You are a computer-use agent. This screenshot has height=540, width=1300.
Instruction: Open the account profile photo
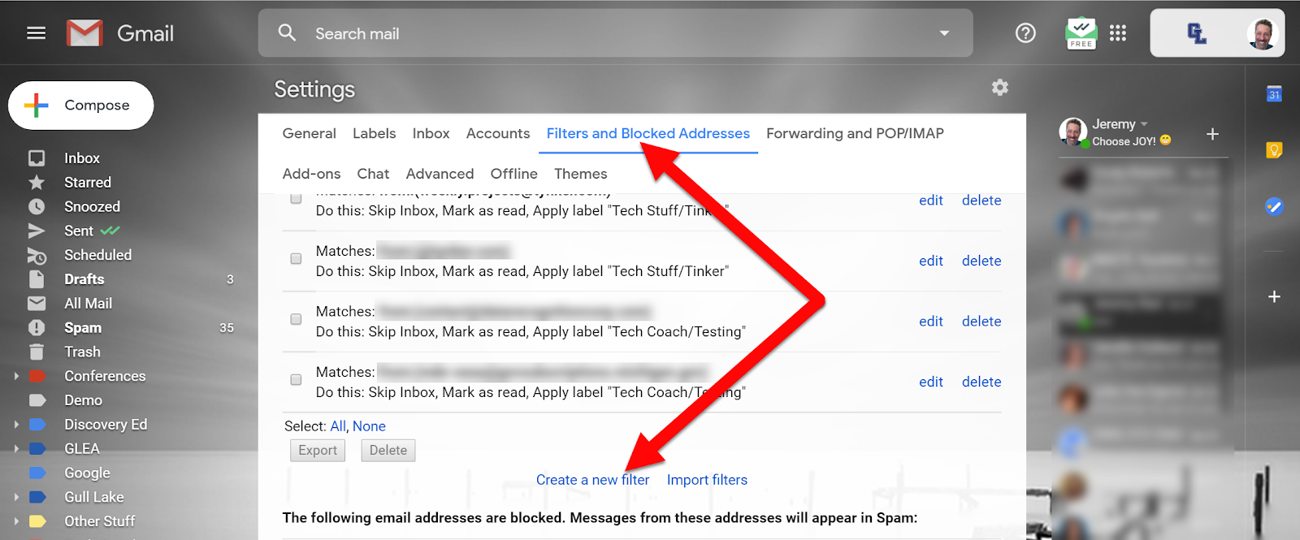pos(1262,33)
